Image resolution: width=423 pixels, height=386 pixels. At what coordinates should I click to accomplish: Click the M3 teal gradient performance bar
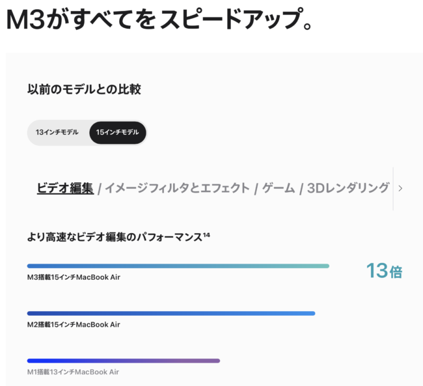coord(178,266)
